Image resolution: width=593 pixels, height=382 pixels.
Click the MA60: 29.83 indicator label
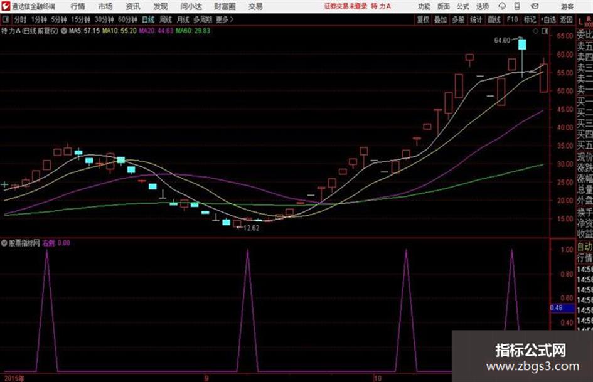(x=193, y=31)
